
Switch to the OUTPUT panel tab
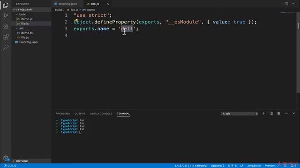tap(80, 113)
